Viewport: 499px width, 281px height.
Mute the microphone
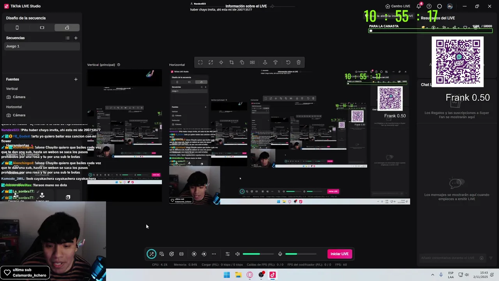[x=280, y=254]
